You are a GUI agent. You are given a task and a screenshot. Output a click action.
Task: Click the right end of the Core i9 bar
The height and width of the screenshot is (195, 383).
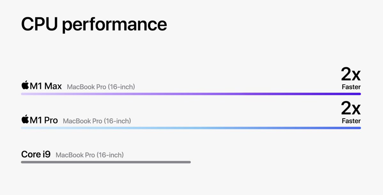point(189,162)
